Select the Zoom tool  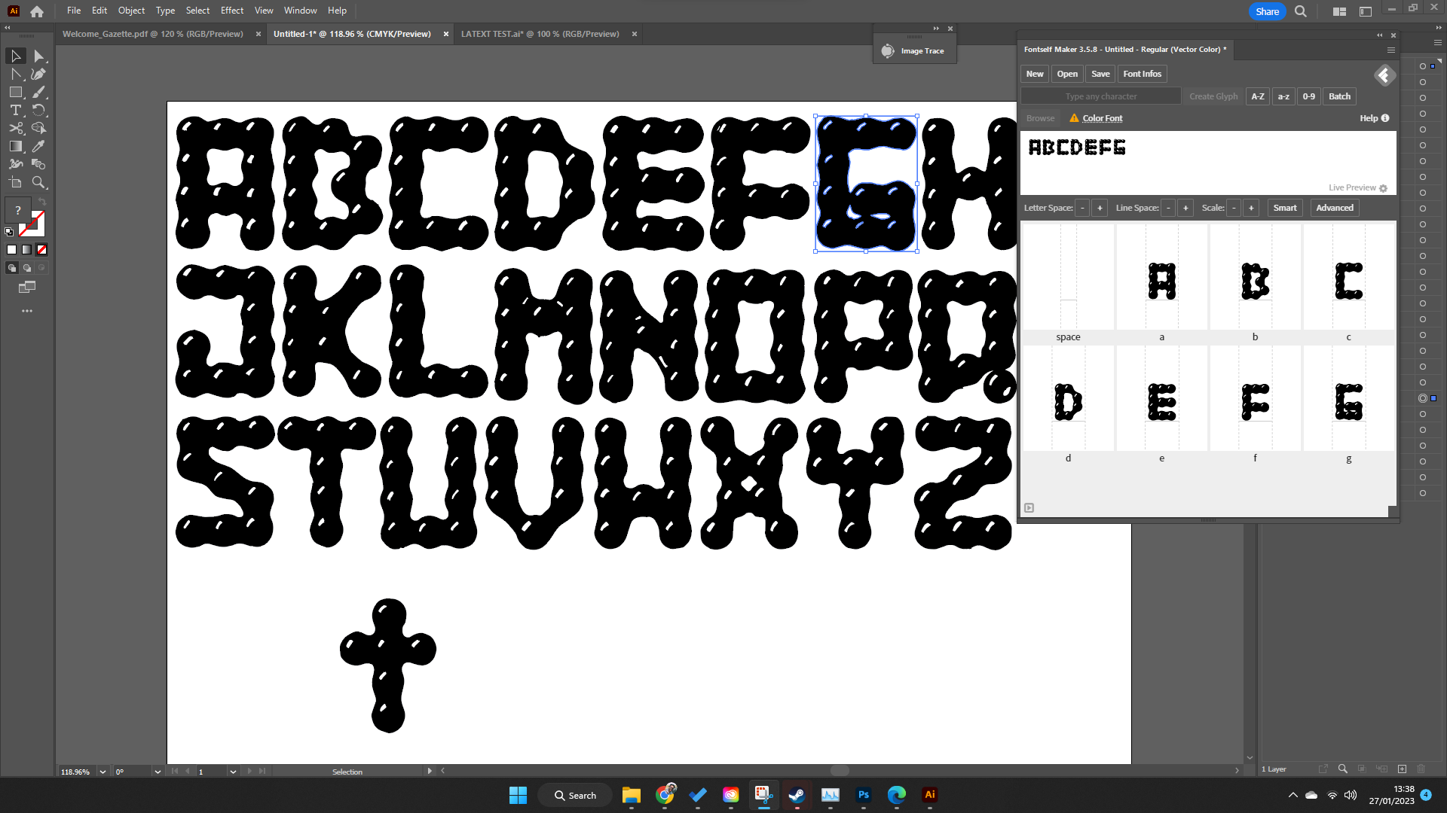(39, 182)
